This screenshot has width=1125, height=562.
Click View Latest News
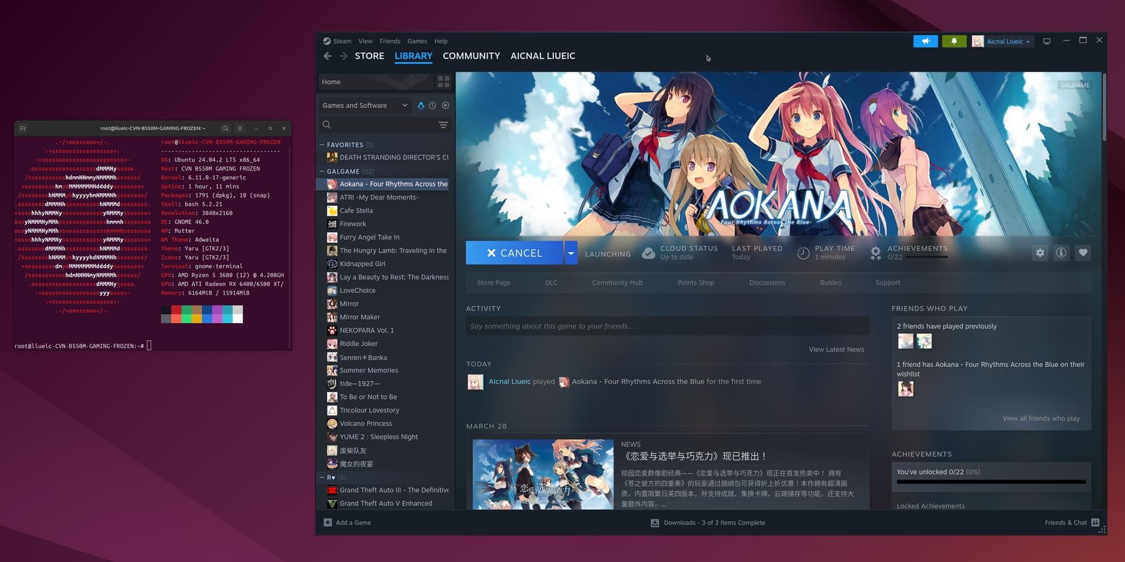click(836, 349)
